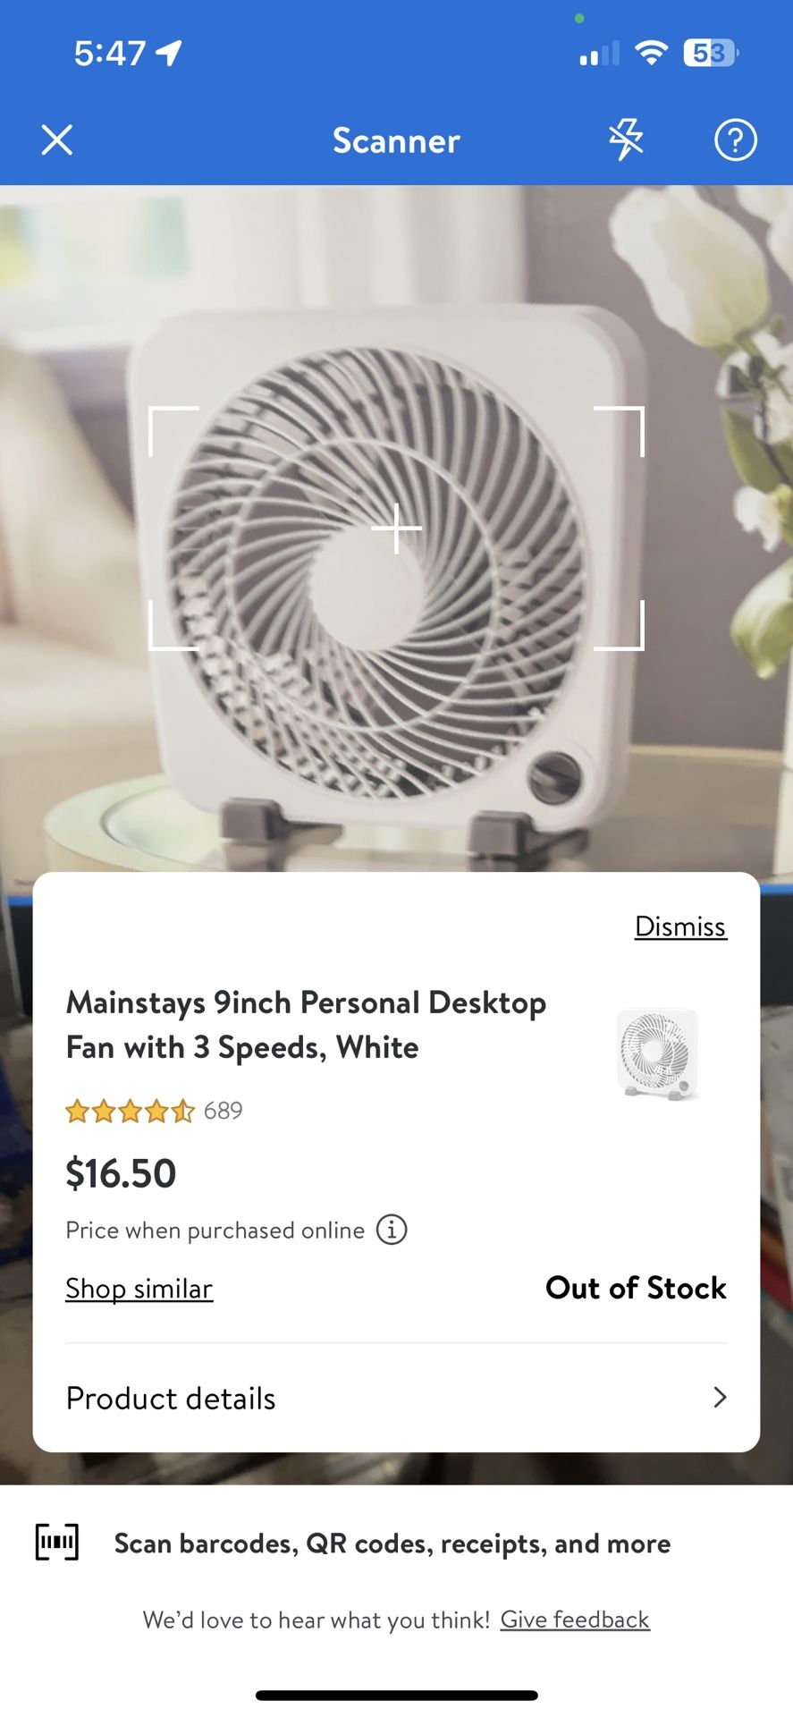Open the Give feedback link
The image size is (793, 1717).
pyautogui.click(x=575, y=1620)
